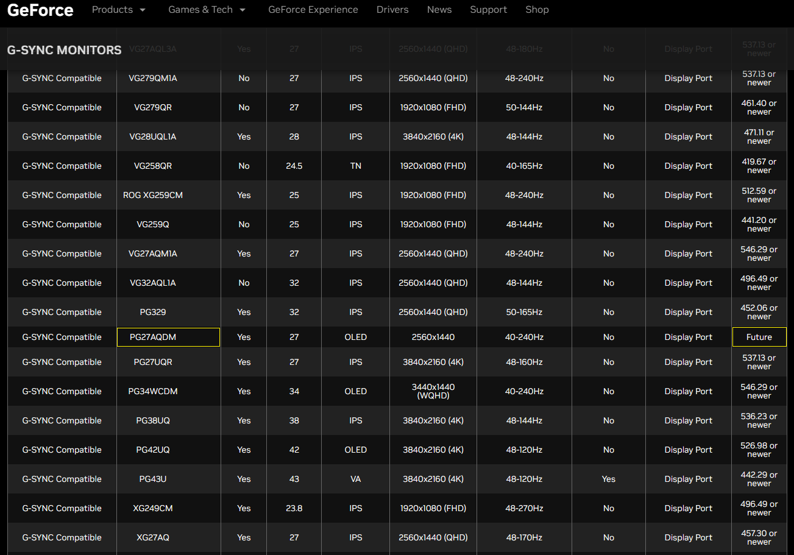794x555 pixels.
Task: Select the PG43U monitor model cell
Action: [x=153, y=479]
